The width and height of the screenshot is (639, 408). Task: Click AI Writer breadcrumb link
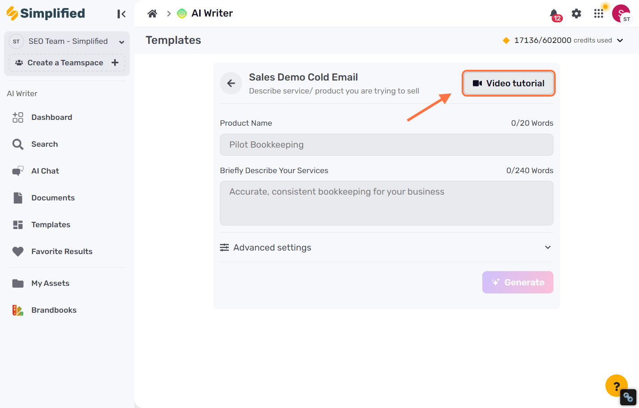[212, 13]
